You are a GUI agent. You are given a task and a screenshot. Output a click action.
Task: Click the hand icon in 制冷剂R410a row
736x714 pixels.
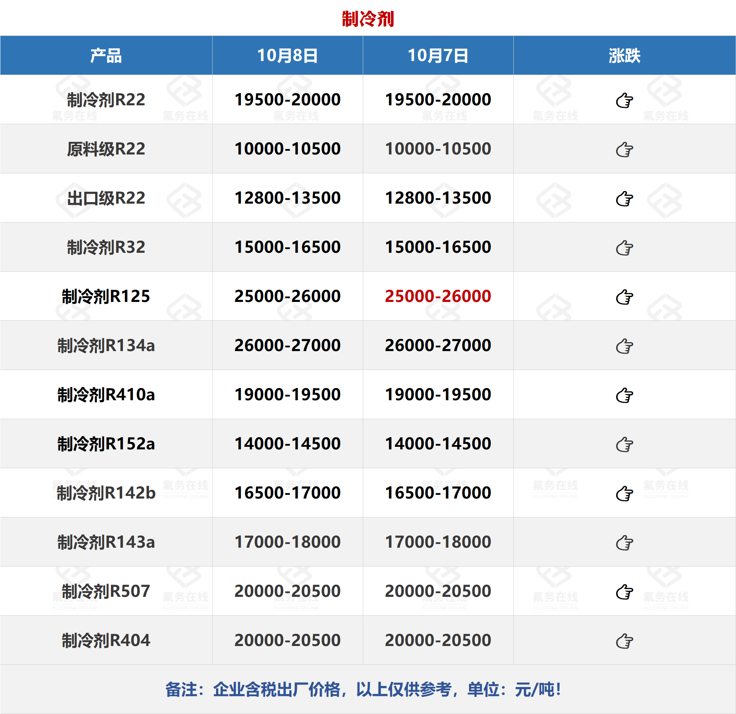tap(624, 395)
